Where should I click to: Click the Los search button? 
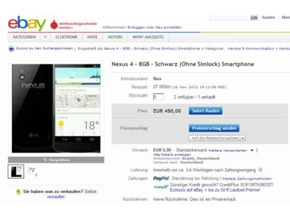click(x=254, y=17)
